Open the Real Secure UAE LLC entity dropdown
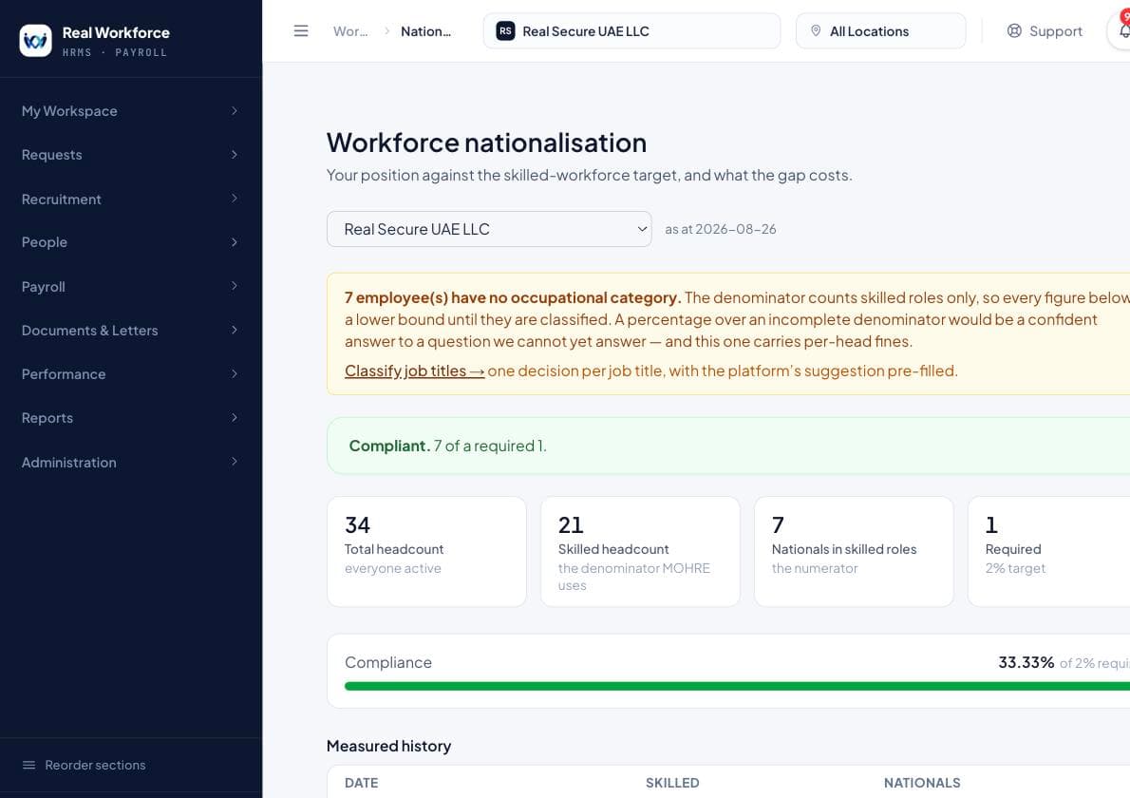 tap(489, 229)
